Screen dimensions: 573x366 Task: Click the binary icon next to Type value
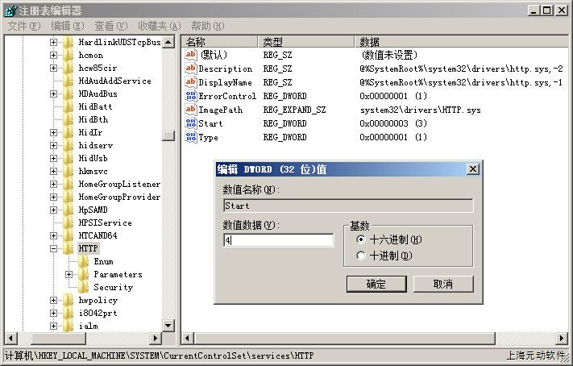click(191, 137)
